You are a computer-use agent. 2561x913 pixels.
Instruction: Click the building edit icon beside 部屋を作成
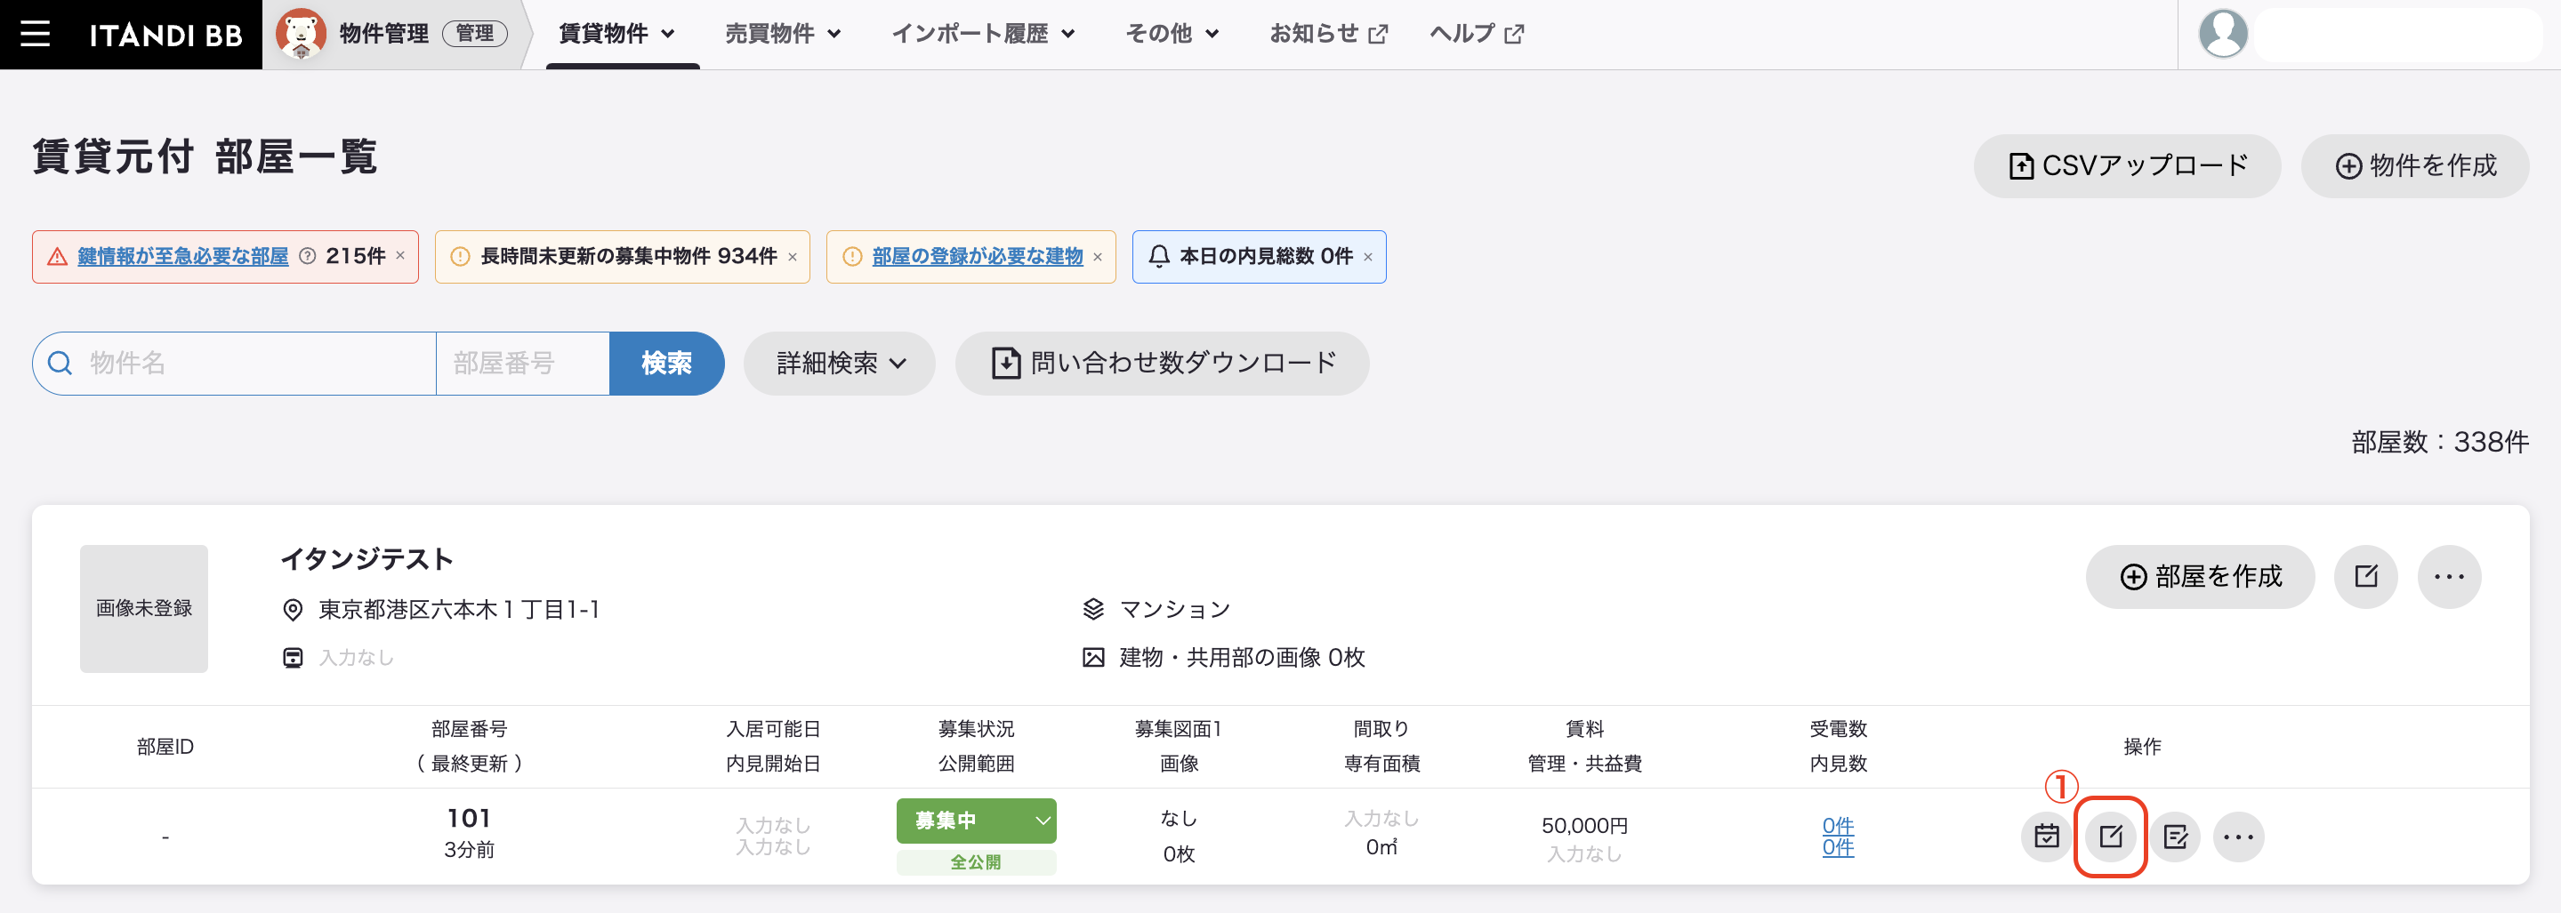point(2365,576)
